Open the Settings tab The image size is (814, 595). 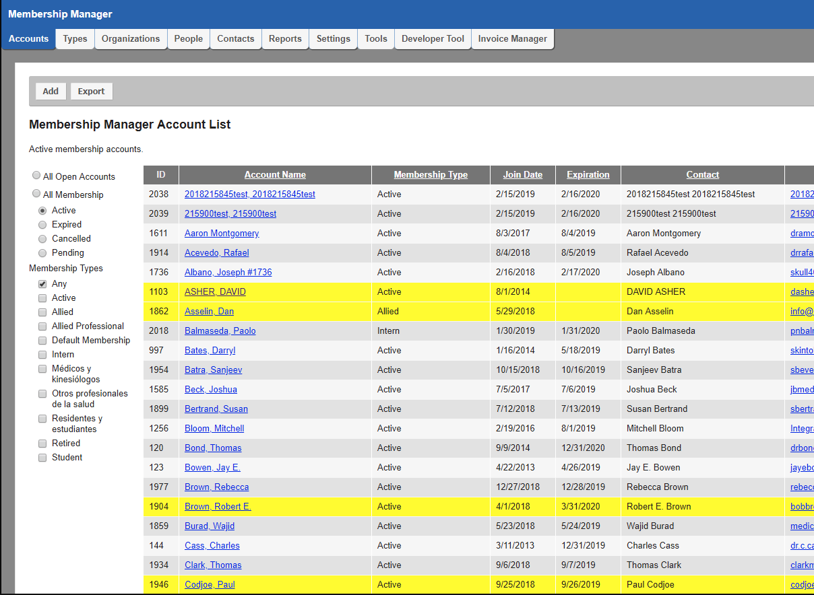click(334, 39)
